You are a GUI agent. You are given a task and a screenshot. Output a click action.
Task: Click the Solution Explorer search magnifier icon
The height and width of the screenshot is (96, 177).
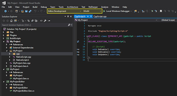click(x=69, y=25)
